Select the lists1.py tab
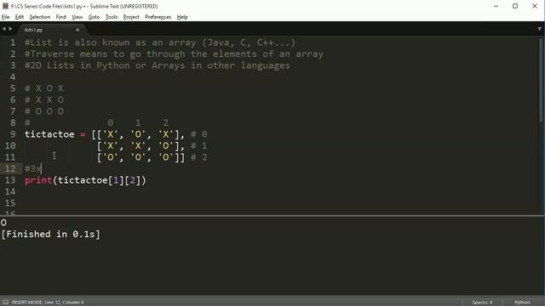This screenshot has width=545, height=306. click(x=52, y=30)
